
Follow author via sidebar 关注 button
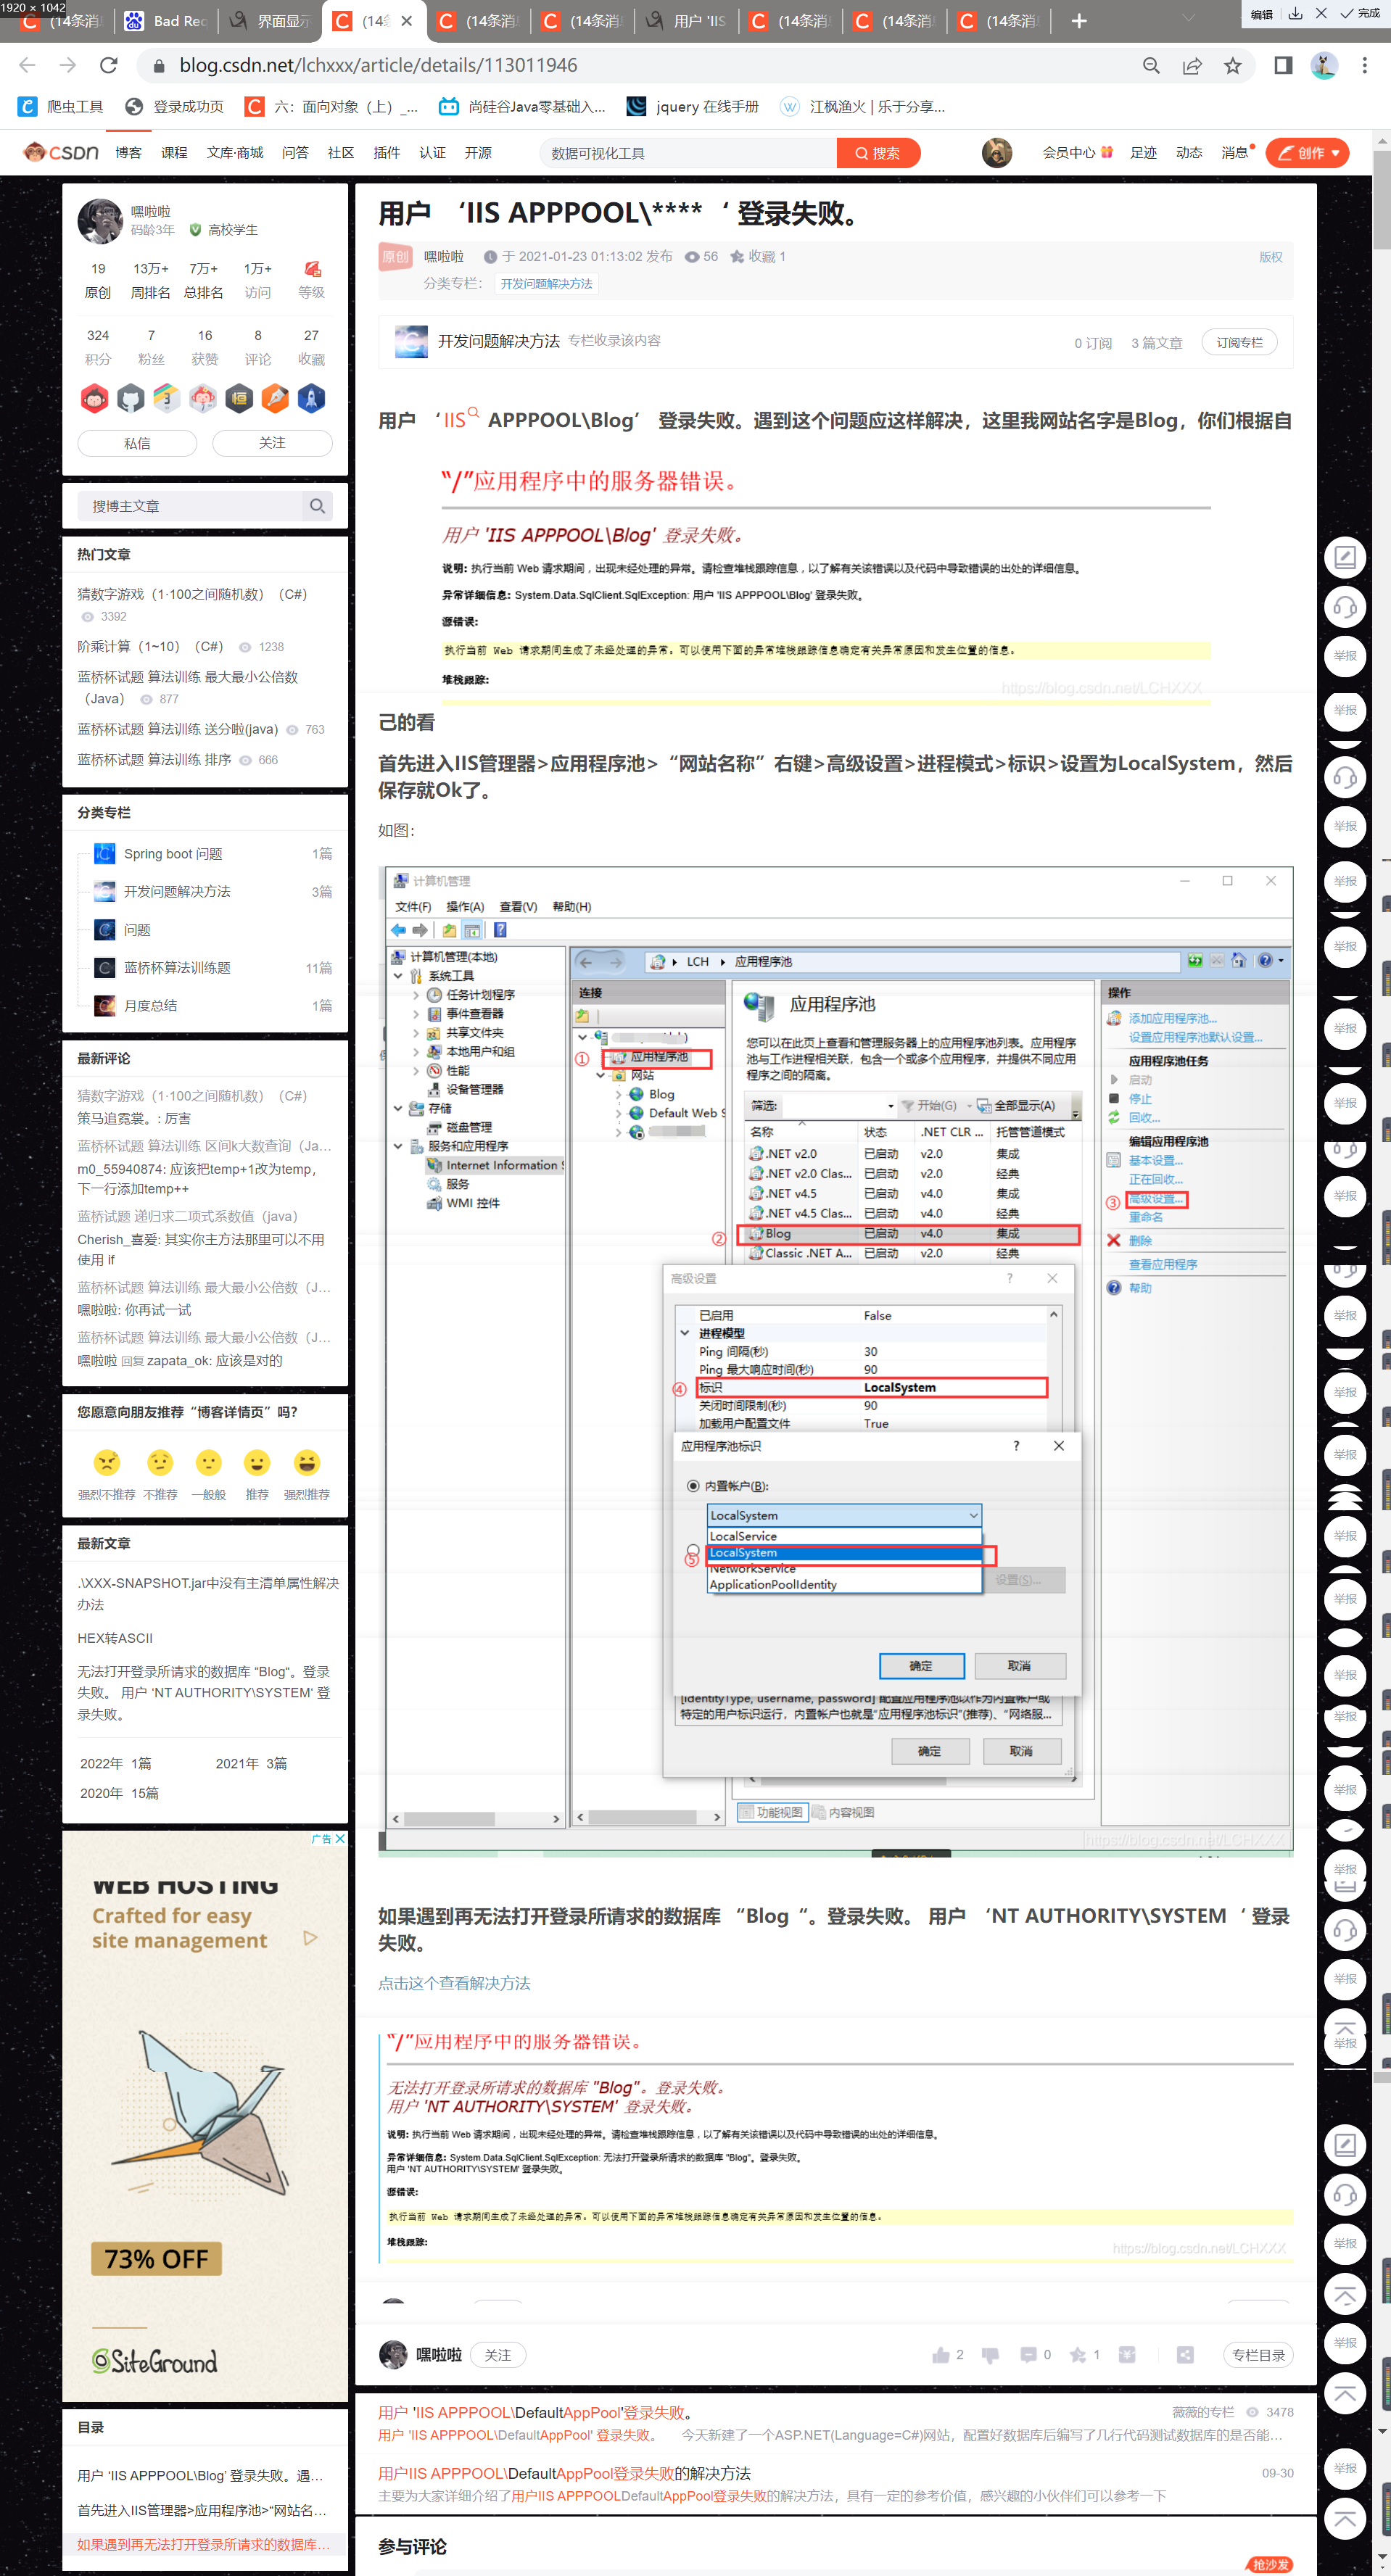tap(272, 443)
